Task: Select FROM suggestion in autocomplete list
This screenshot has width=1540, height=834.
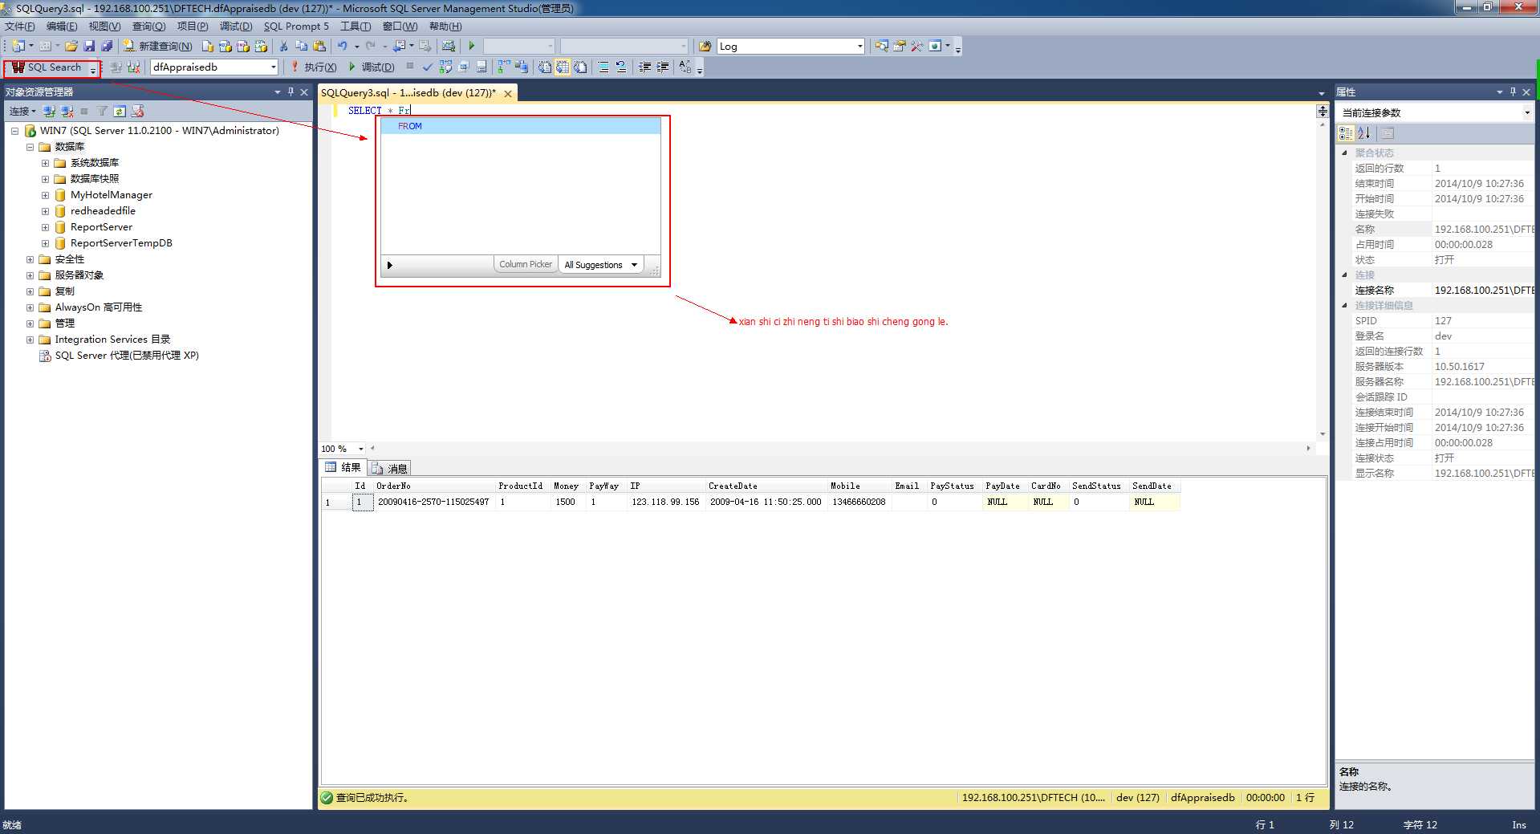Action: [520, 126]
